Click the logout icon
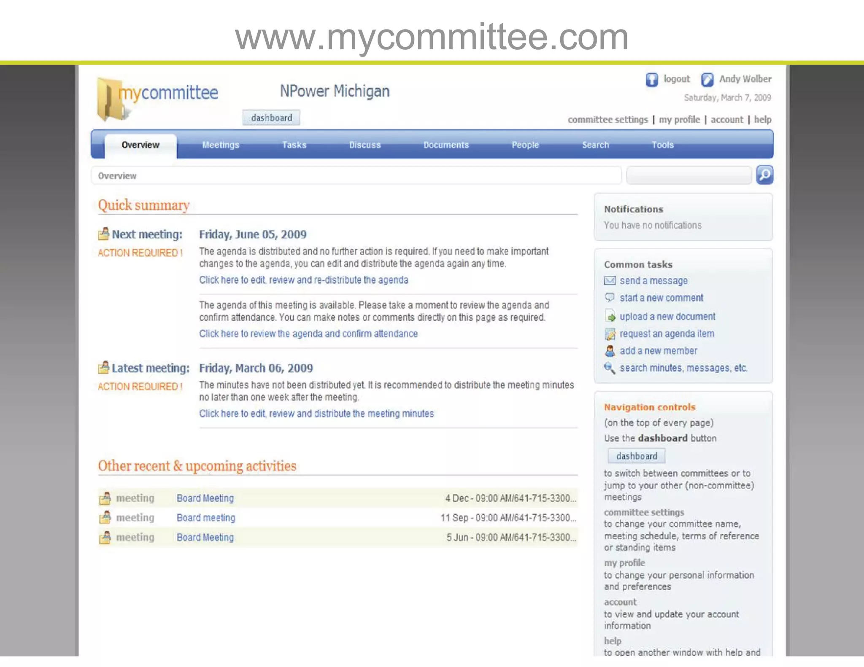Viewport: 864px width, 667px height. (652, 79)
